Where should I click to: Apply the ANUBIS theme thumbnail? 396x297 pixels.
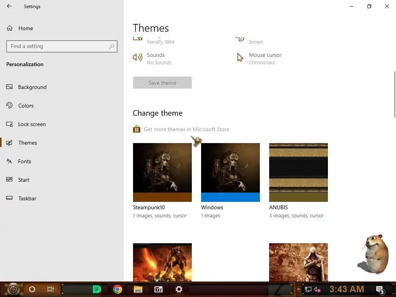(299, 172)
